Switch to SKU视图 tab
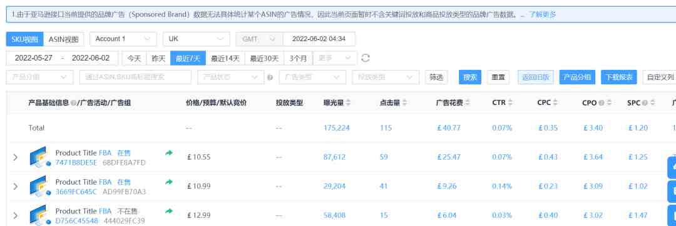 click(x=24, y=39)
